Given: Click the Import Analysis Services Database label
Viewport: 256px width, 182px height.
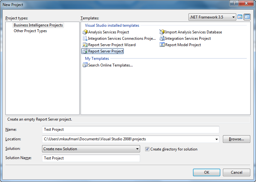Looking at the screenshot, I should point(194,32).
